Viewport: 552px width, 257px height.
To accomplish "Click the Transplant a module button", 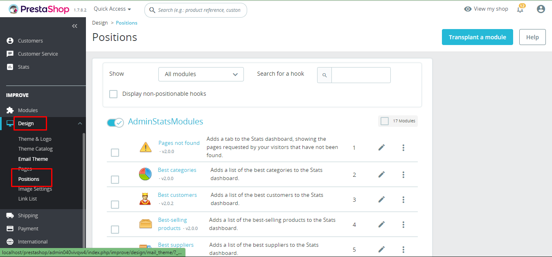I will pyautogui.click(x=477, y=37).
